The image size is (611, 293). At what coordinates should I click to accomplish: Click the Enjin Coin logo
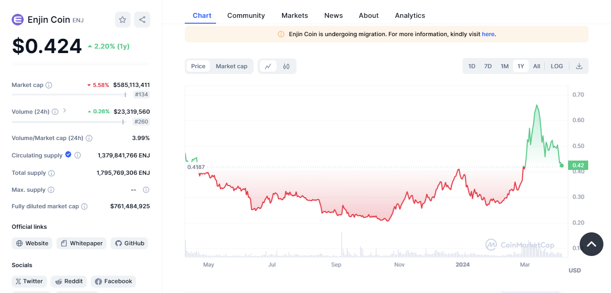coord(17,20)
